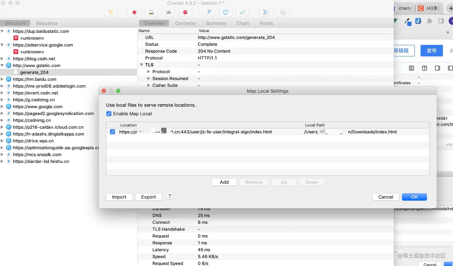Viewport: 453px width, 266px height.
Task: Click the globe icon for hm.baidu.com
Action: 9,79
